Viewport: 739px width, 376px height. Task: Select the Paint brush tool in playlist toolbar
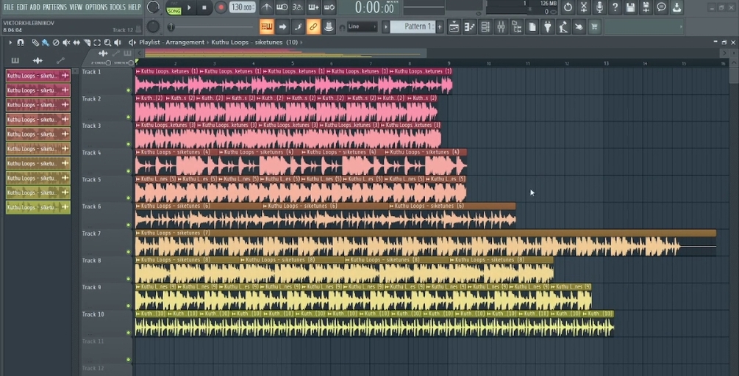[46, 43]
